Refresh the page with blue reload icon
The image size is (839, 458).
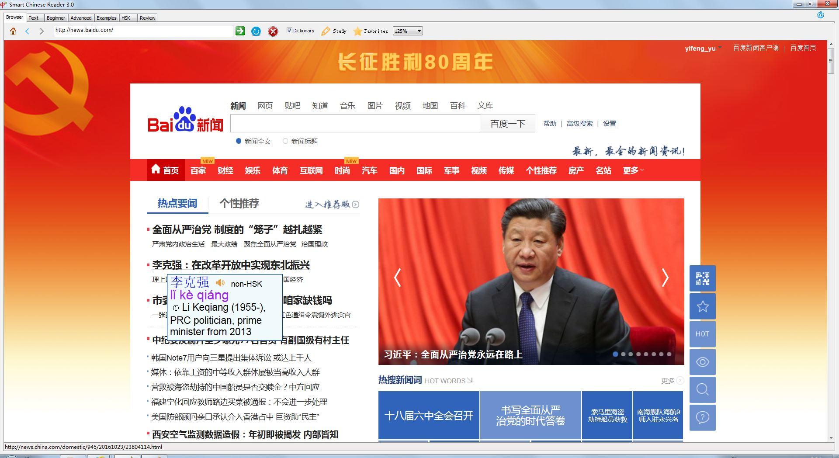(256, 31)
